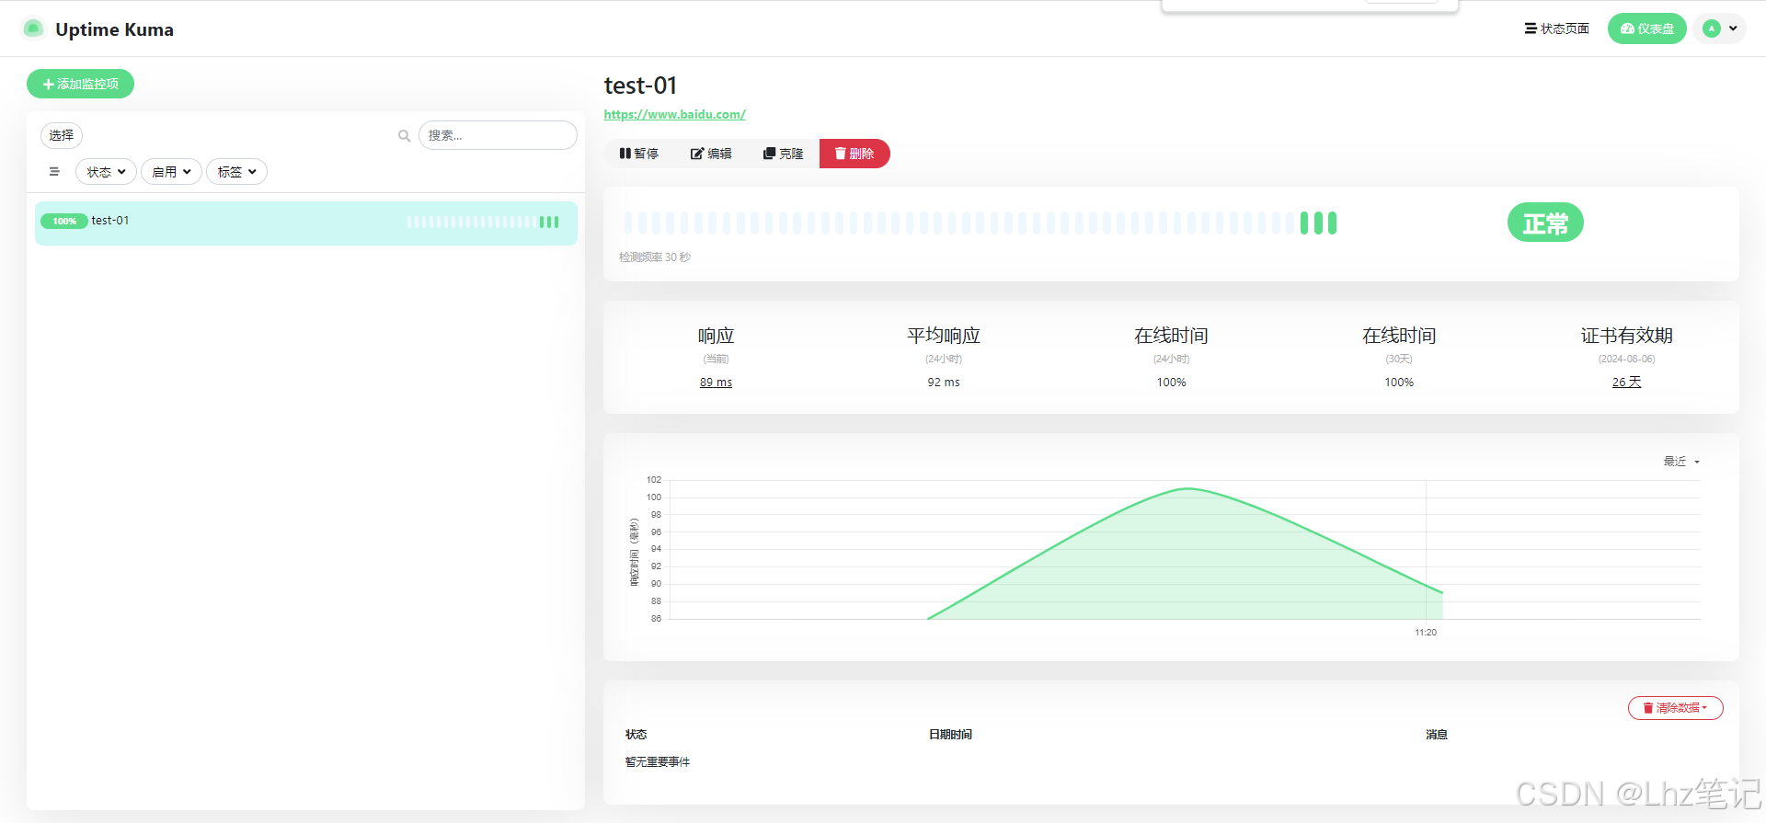1766x823 pixels.
Task: Click the 证书有效期 heading
Action: (1626, 336)
